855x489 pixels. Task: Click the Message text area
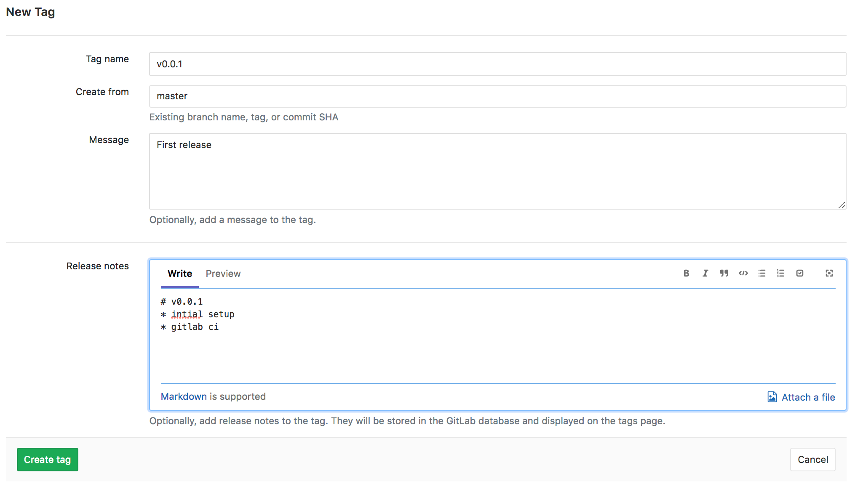496,171
